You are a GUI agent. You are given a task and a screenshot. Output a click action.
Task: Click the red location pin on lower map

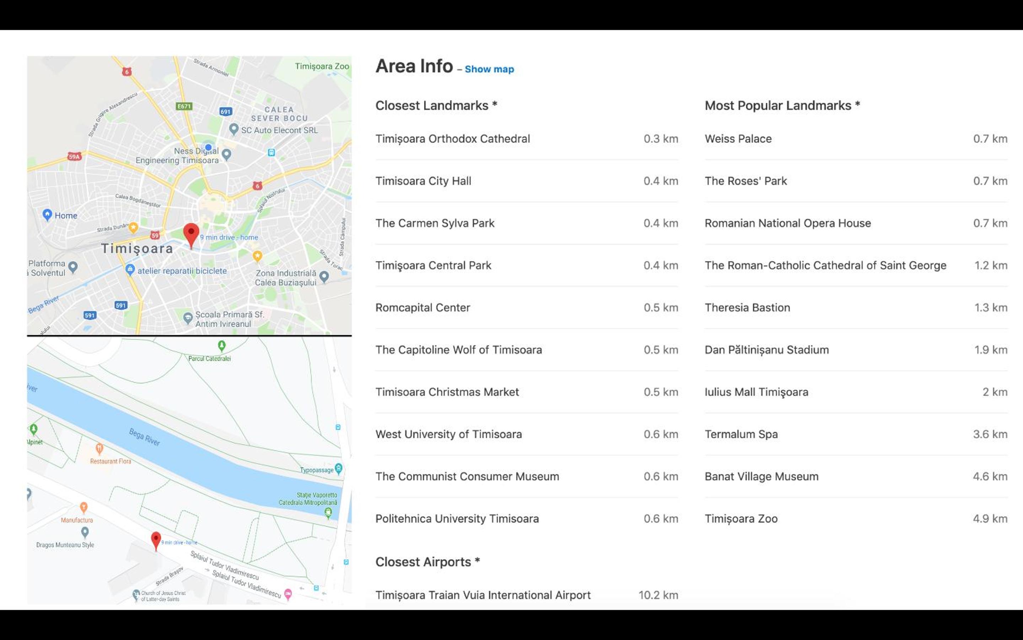156,541
